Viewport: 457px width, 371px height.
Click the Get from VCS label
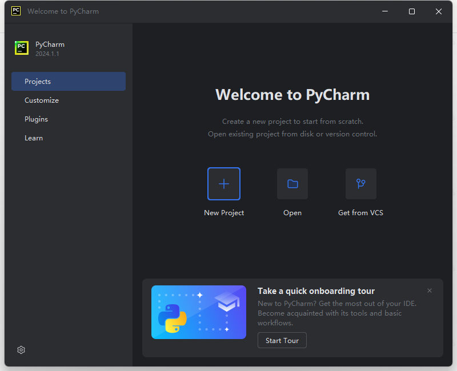click(360, 213)
